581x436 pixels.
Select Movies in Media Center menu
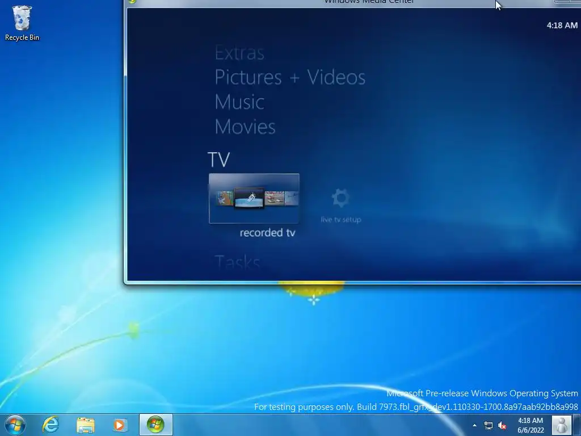point(245,127)
